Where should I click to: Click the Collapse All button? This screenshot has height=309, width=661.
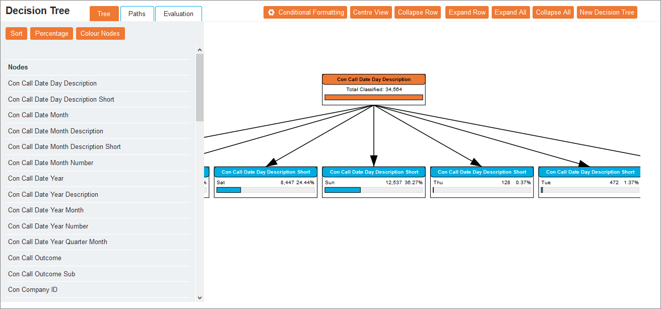pos(553,13)
